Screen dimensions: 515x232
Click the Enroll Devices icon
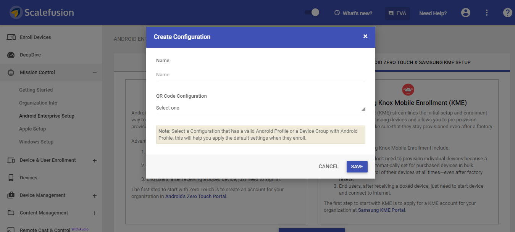(x=11, y=37)
